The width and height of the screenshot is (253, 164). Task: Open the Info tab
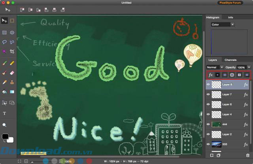[230, 17]
